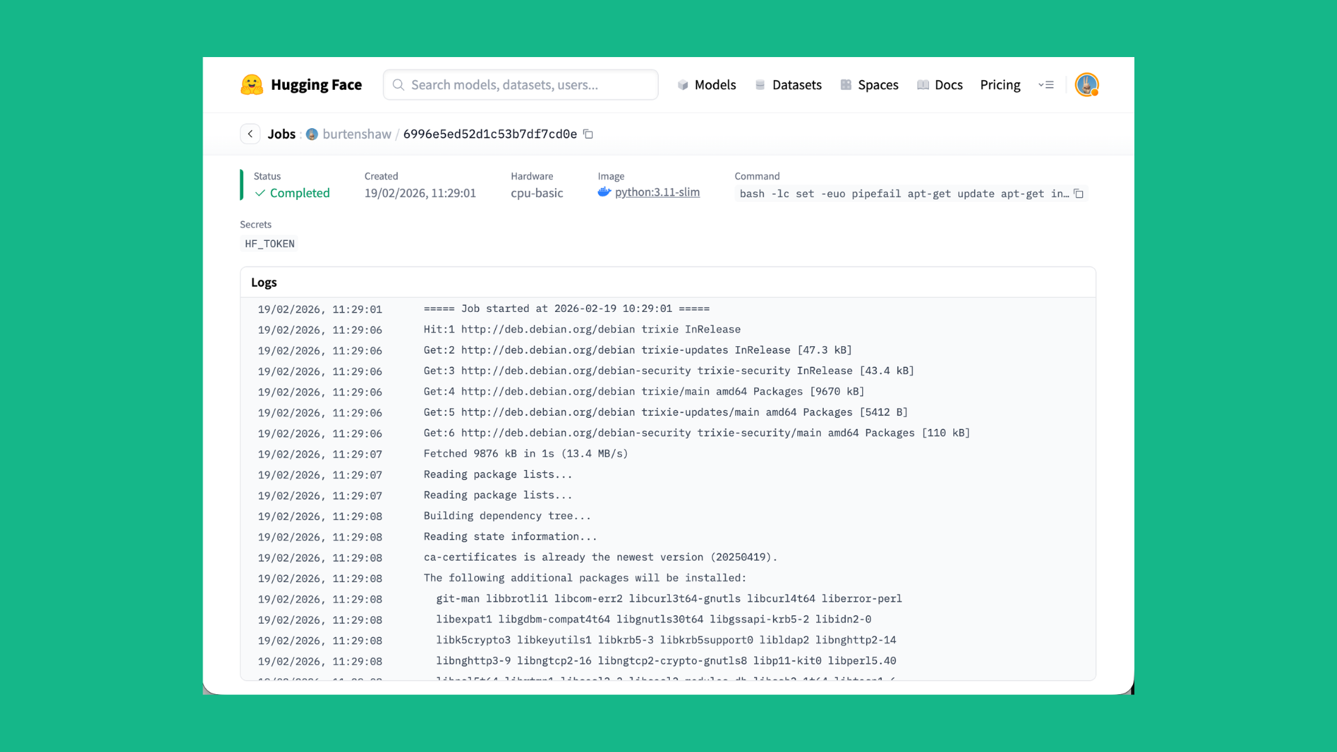Open the user profile avatar
The width and height of the screenshot is (1337, 752).
[1086, 85]
